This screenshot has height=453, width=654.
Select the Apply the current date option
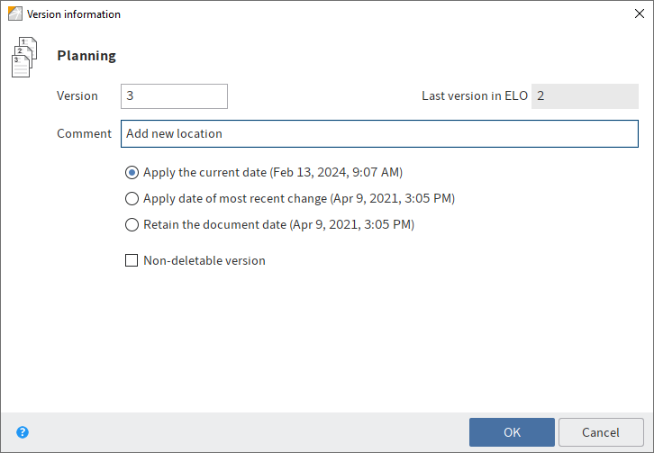132,172
